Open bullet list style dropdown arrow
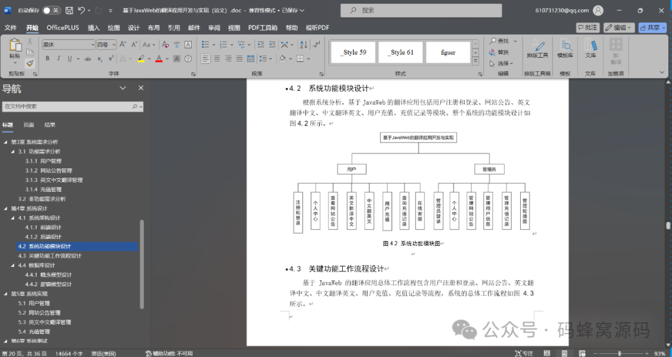This screenshot has height=357, width=672. coord(213,45)
